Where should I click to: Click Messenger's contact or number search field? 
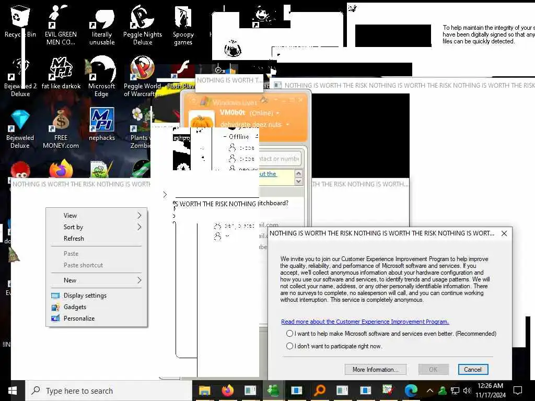[x=279, y=159]
